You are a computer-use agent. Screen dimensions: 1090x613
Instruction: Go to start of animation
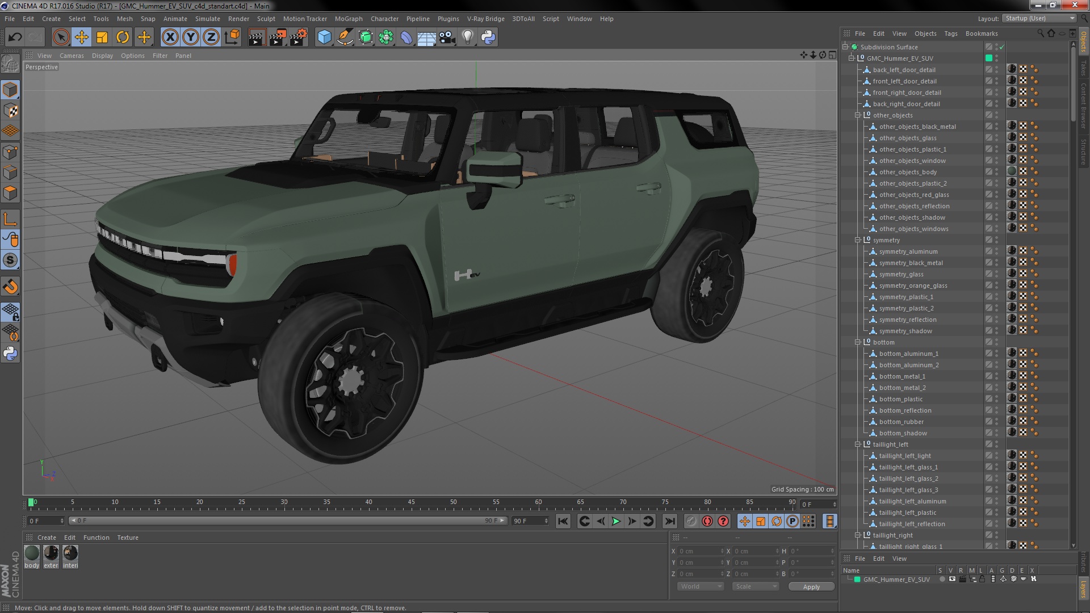coord(563,521)
